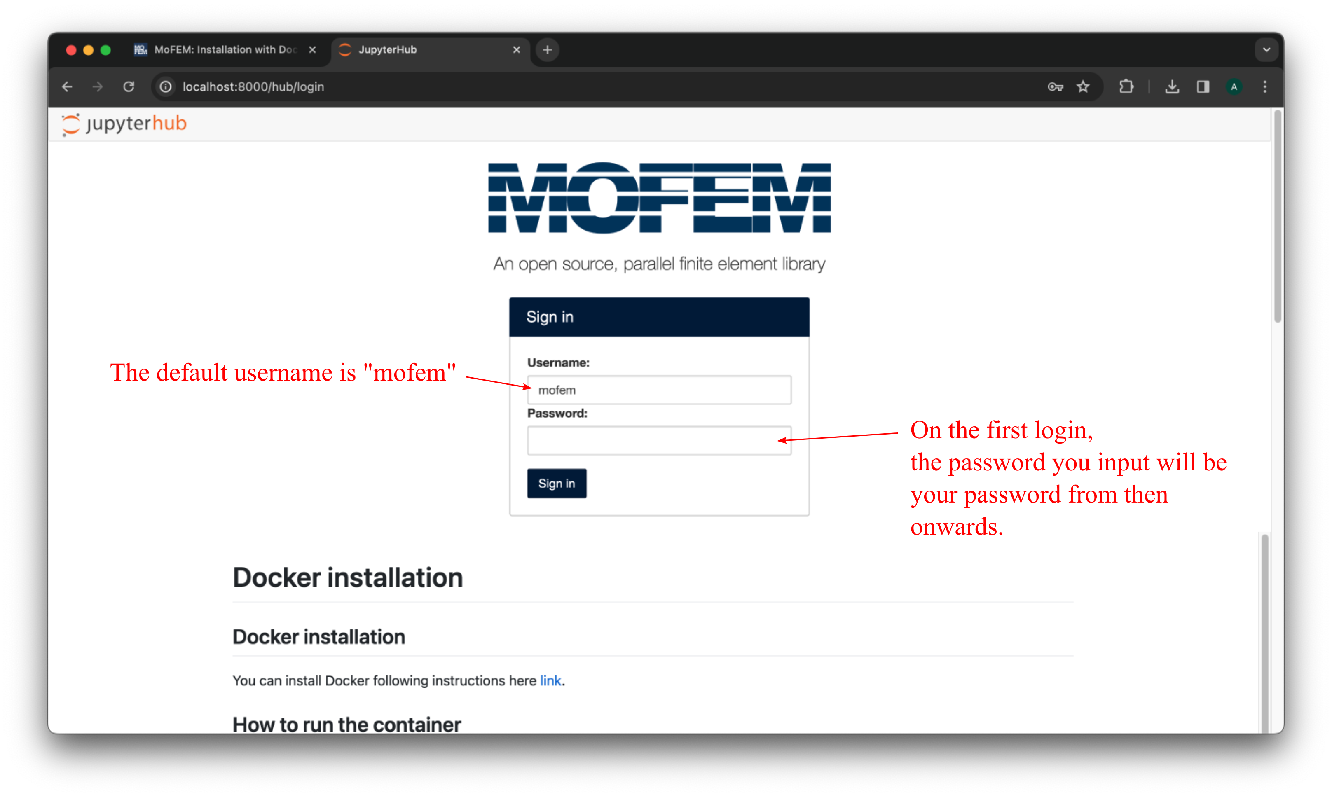Click the yellow minimize window button

[89, 50]
